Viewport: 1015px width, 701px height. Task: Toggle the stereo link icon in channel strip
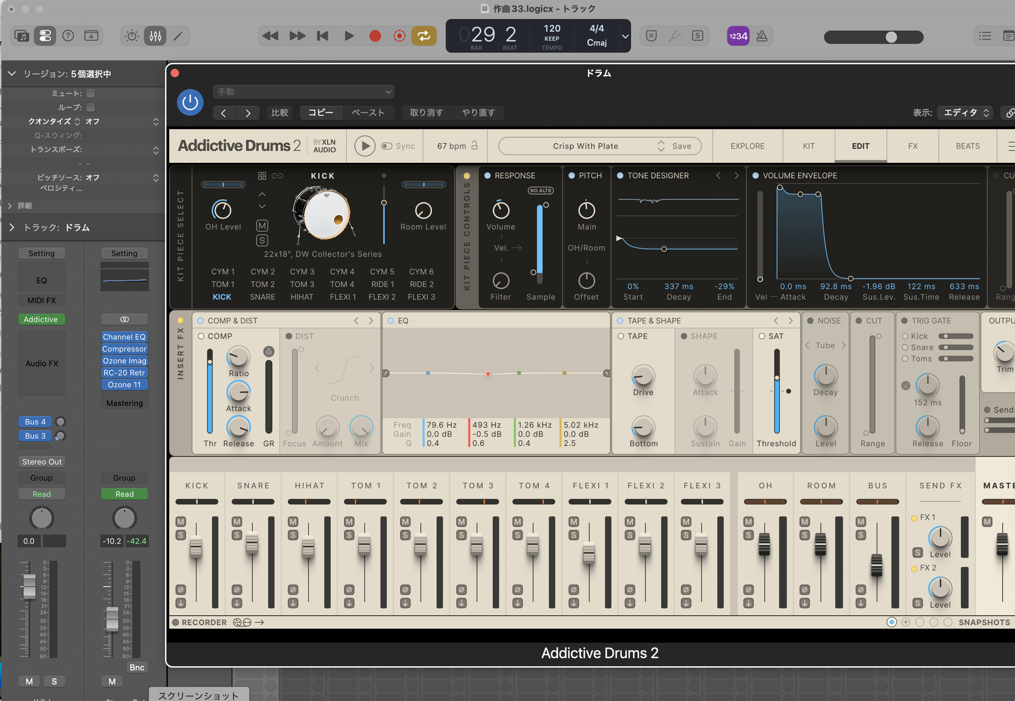125,319
